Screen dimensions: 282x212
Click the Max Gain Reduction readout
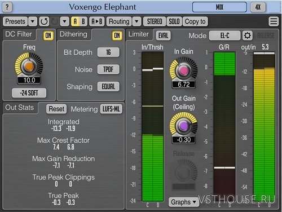pos(64,166)
